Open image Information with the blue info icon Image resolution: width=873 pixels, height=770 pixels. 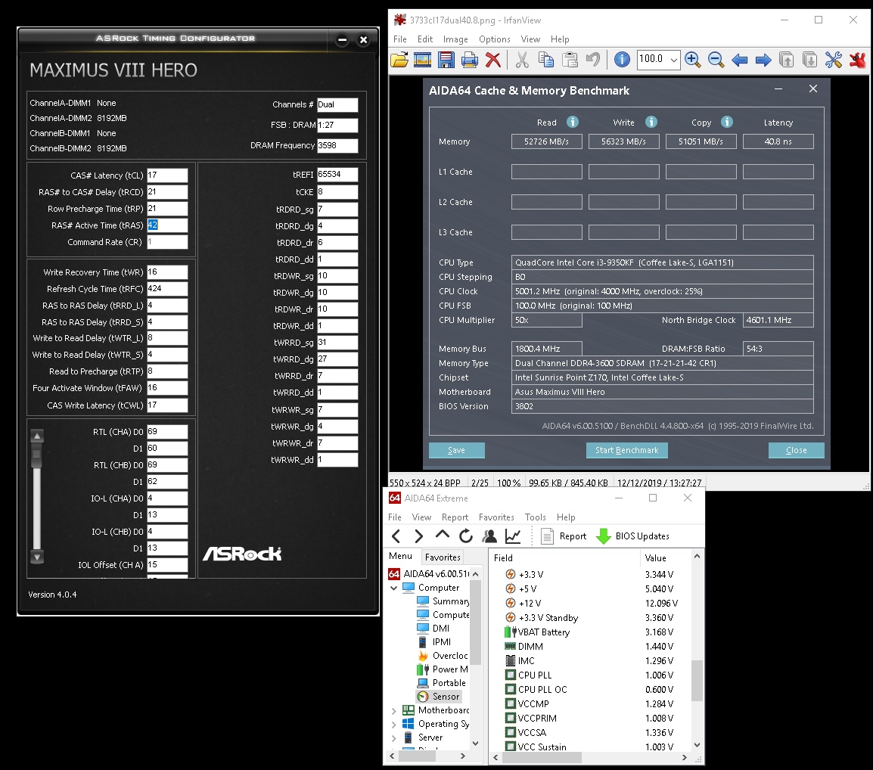tap(622, 60)
